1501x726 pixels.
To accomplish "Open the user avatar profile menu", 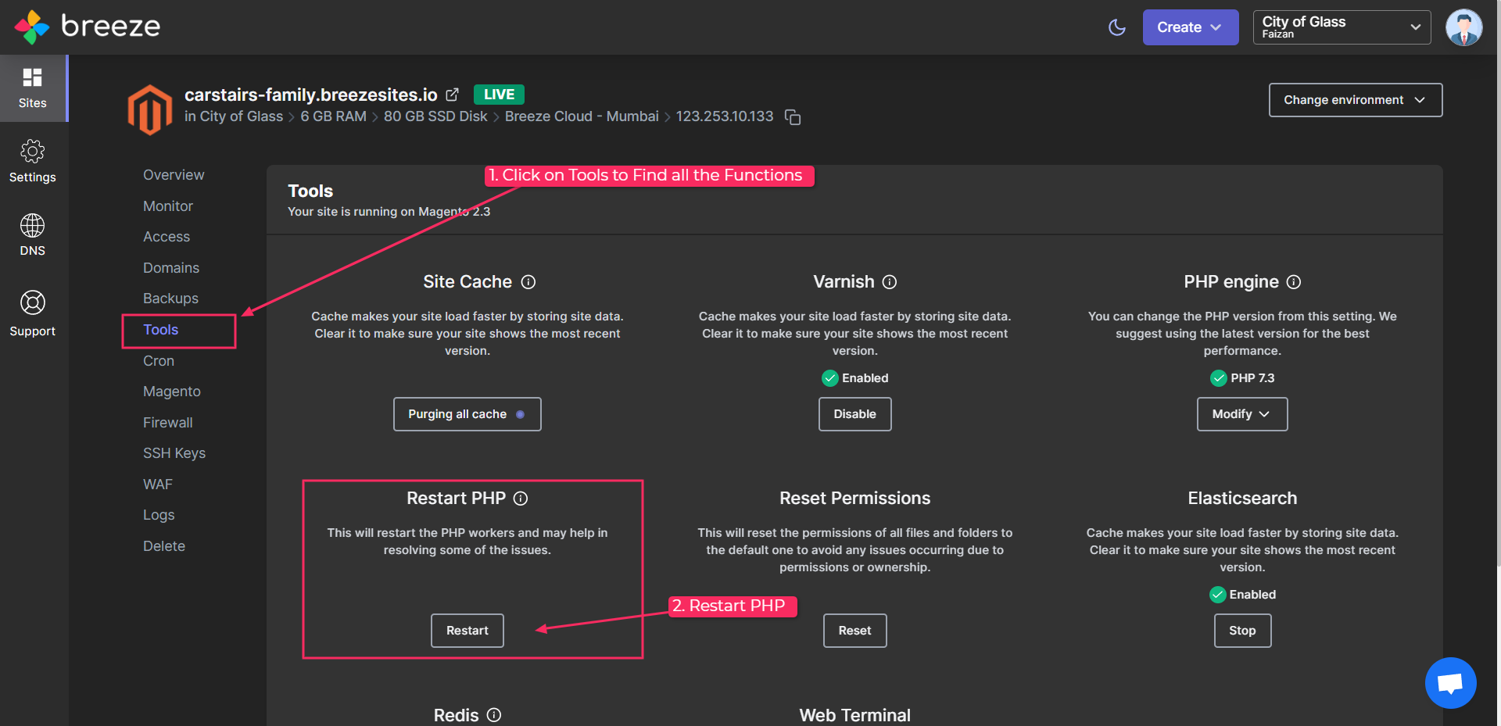I will tap(1463, 27).
